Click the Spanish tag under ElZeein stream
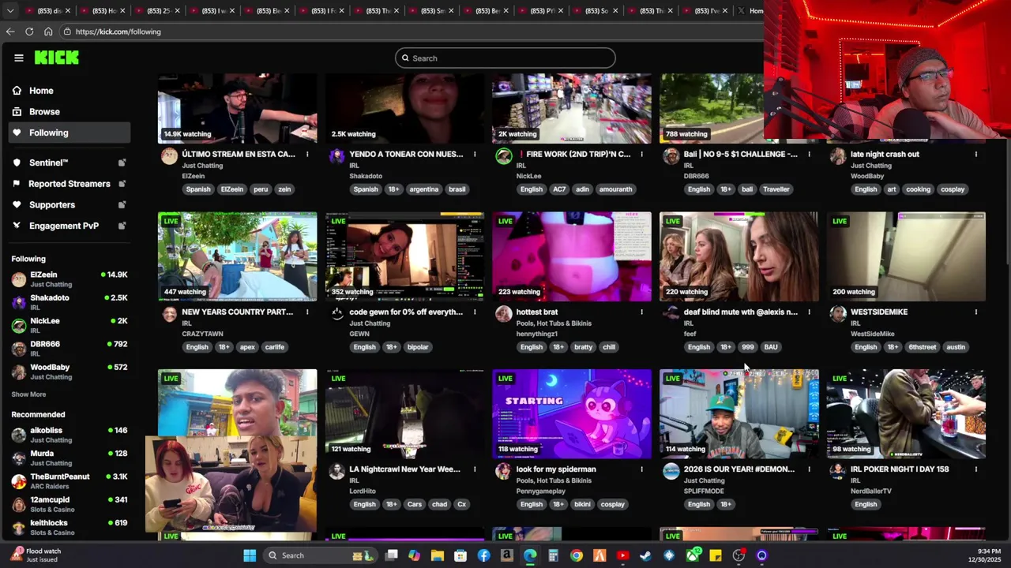The image size is (1011, 568). 198,189
